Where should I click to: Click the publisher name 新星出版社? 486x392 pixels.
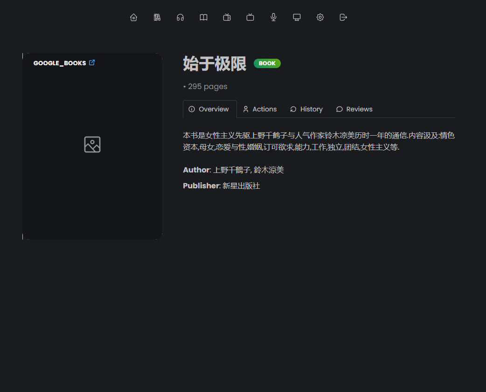click(241, 186)
